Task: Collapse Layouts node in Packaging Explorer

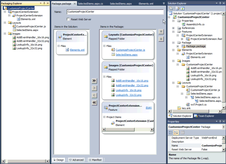Action: point(5,23)
